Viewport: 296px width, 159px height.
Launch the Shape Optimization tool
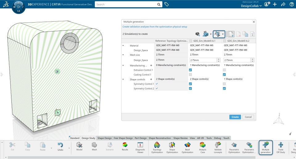tap(172, 148)
